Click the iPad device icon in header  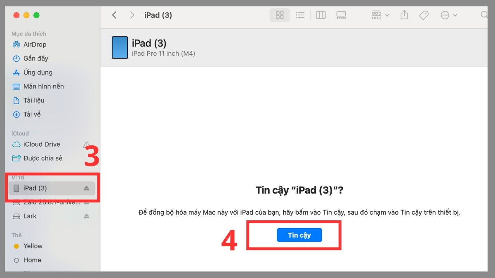pyautogui.click(x=120, y=47)
